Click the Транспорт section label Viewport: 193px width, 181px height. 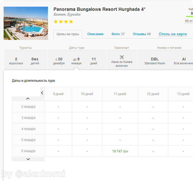(x=122, y=48)
